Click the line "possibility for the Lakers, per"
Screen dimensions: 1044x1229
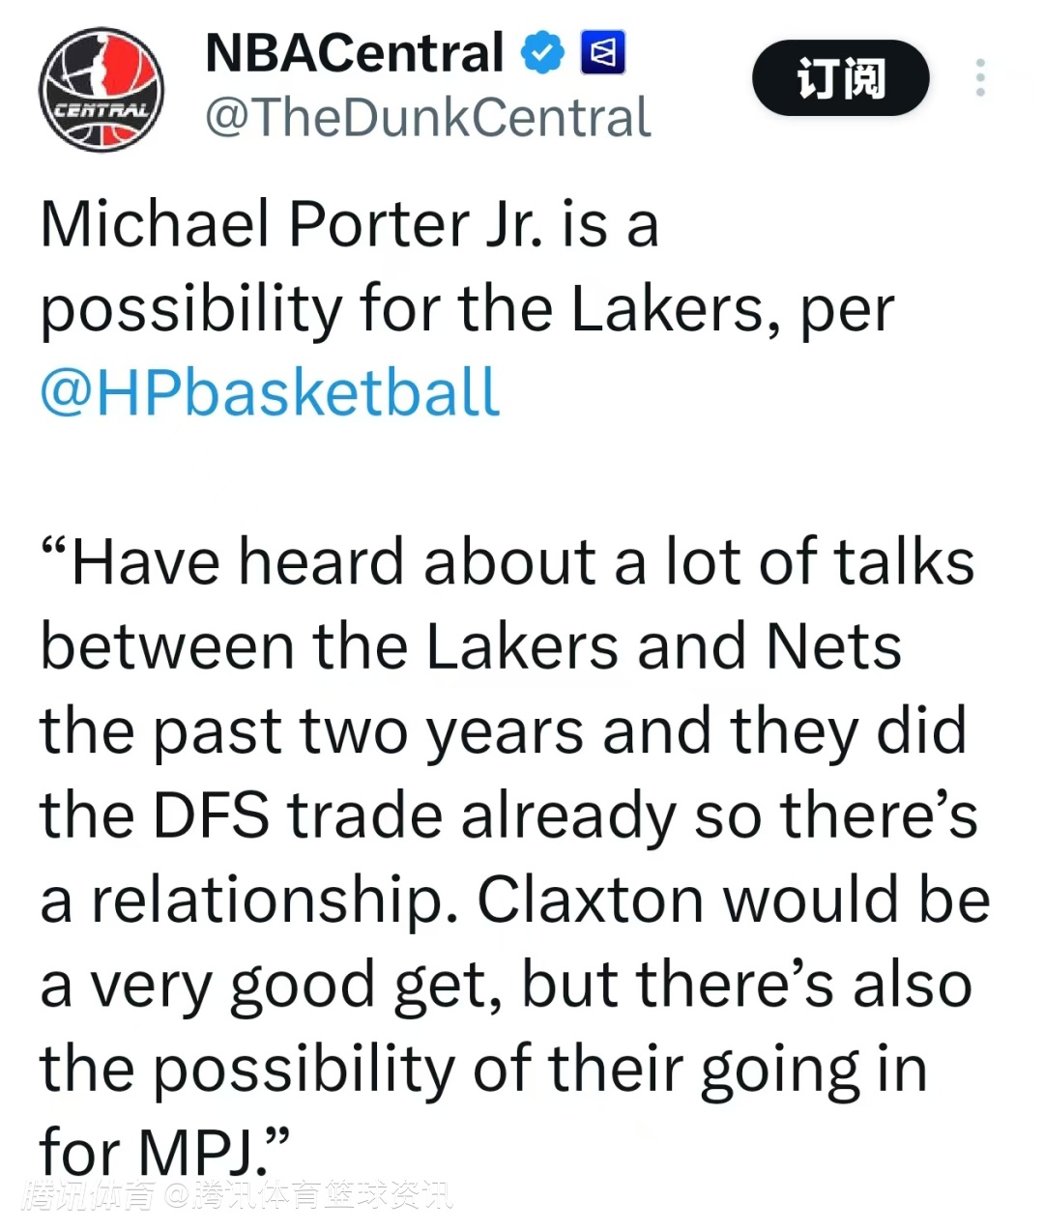[467, 309]
